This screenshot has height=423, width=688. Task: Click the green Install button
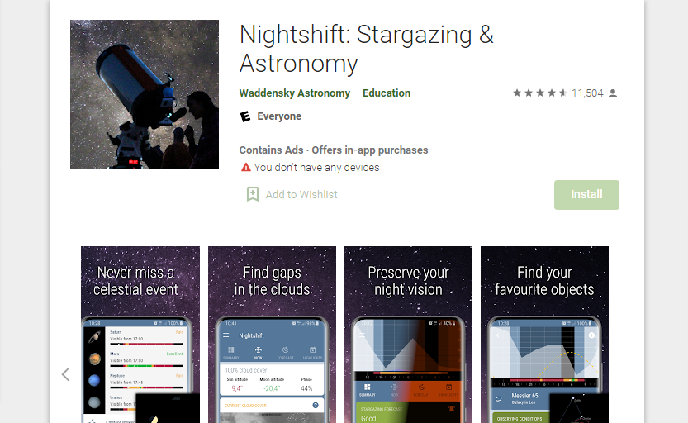coord(586,195)
